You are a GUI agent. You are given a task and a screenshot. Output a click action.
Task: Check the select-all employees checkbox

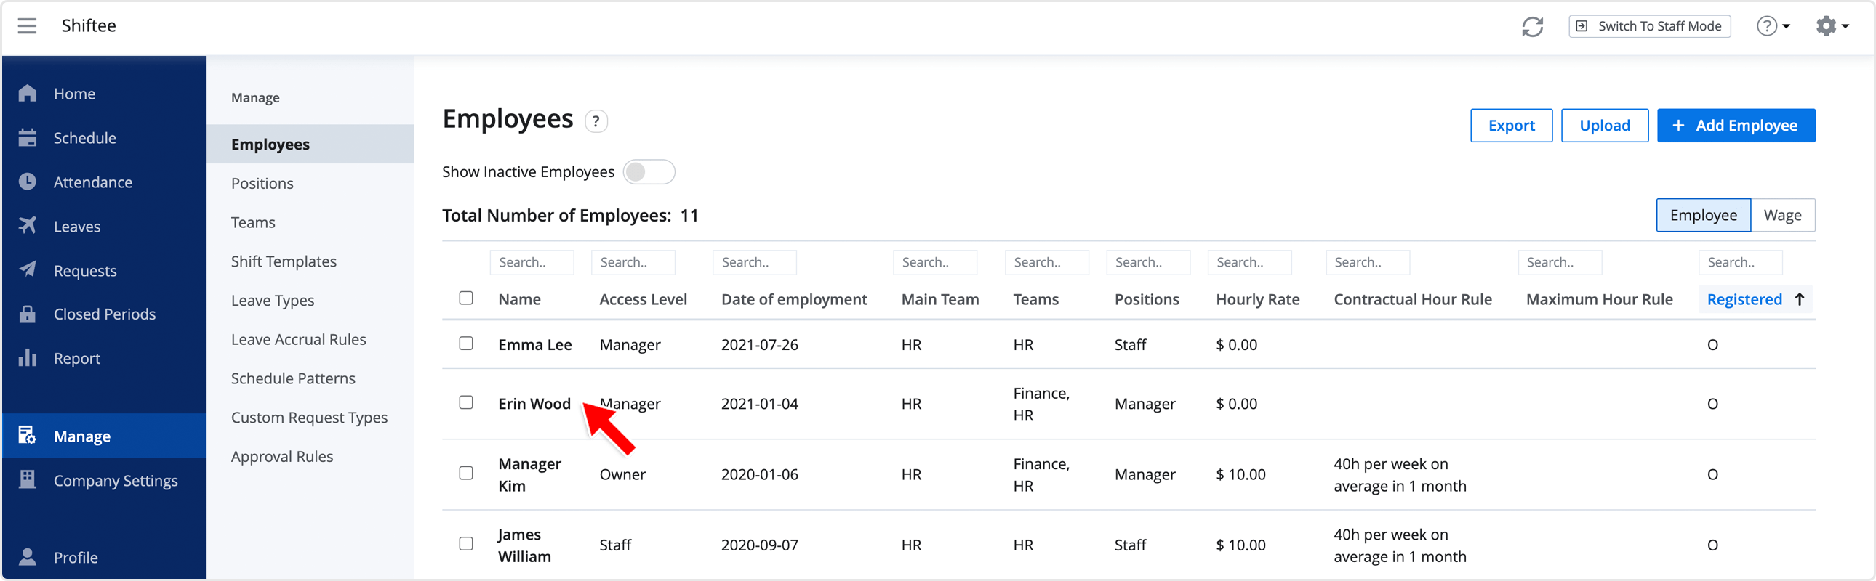(466, 298)
